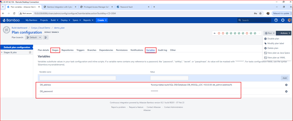Viewport: 293px width, 121px height.
Task: Switch to the Notifications tab
Action: (137, 50)
